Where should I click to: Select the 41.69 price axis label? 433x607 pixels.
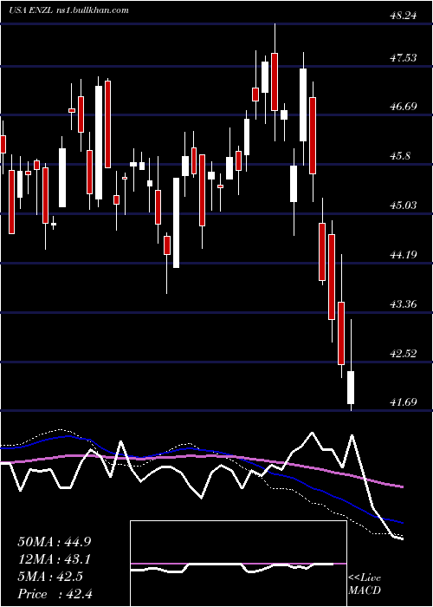click(404, 402)
